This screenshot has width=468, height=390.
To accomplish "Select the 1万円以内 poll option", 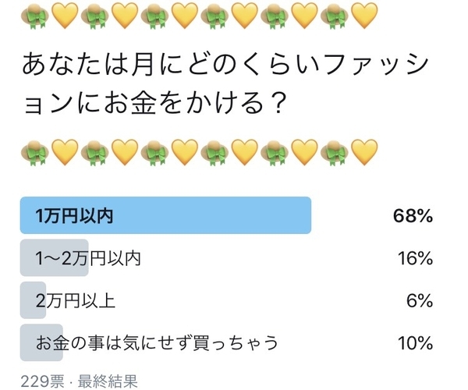I will pyautogui.click(x=74, y=216).
